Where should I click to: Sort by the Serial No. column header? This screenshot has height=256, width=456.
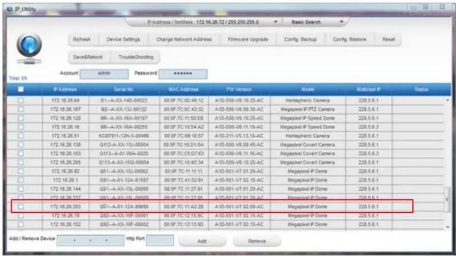coord(124,89)
